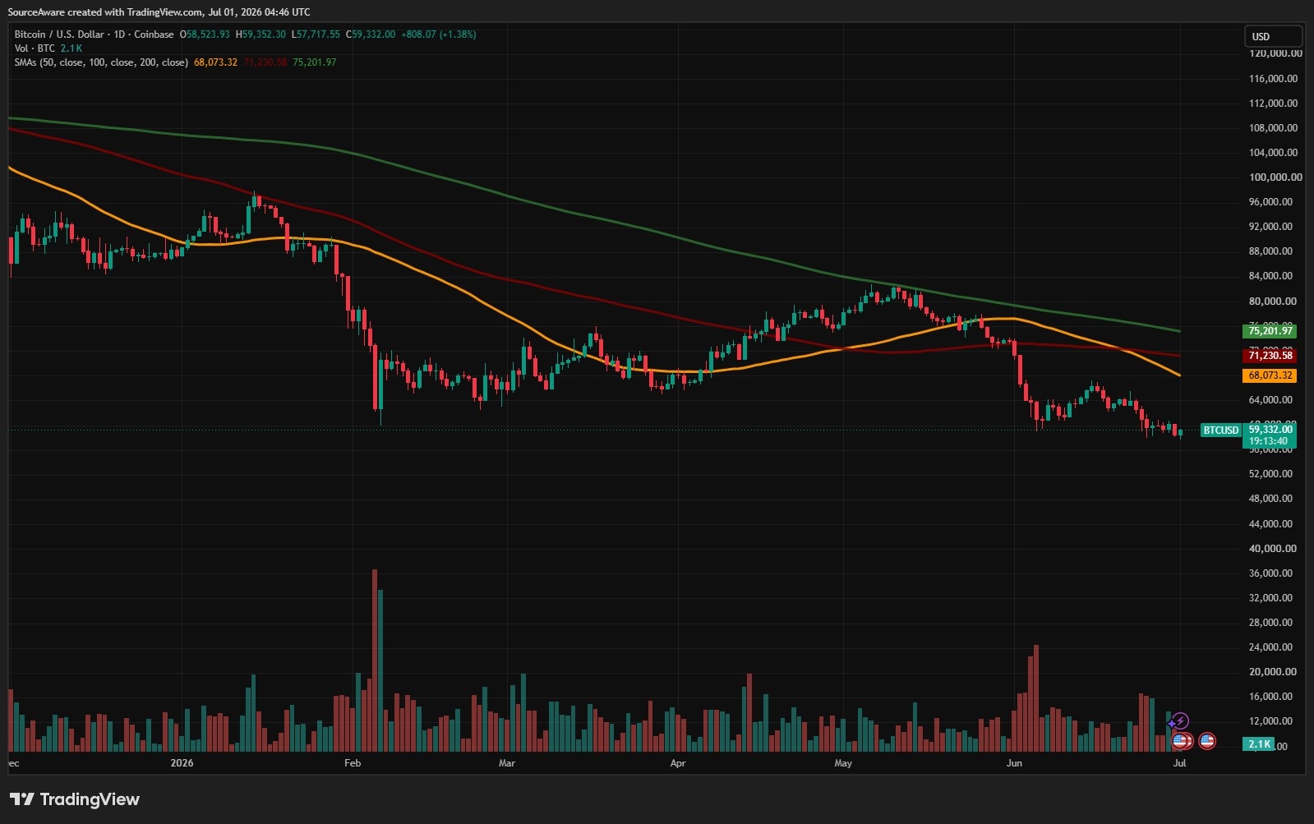Click the Mar label on the time axis

[x=507, y=763]
